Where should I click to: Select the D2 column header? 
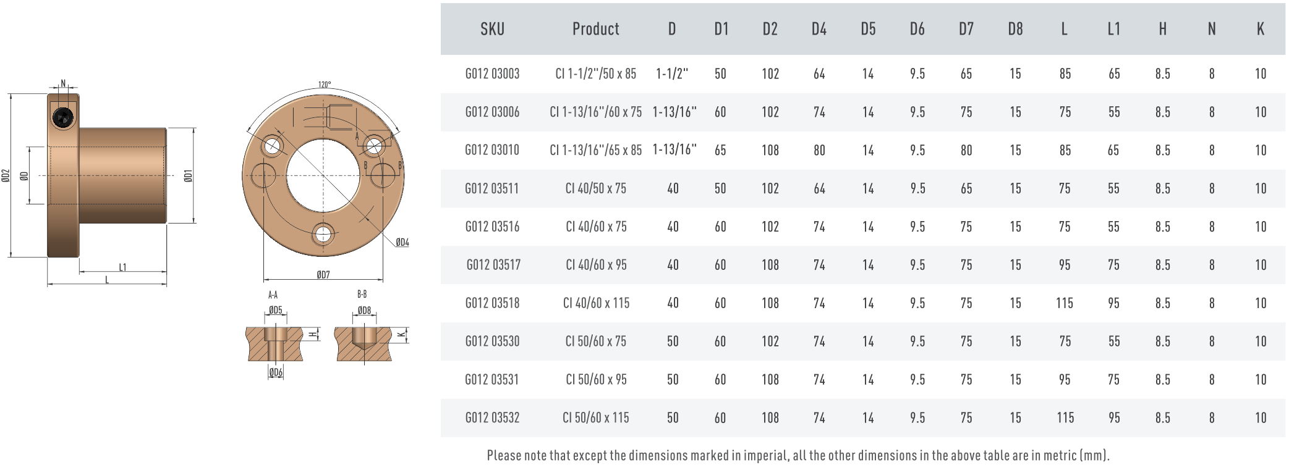770,29
